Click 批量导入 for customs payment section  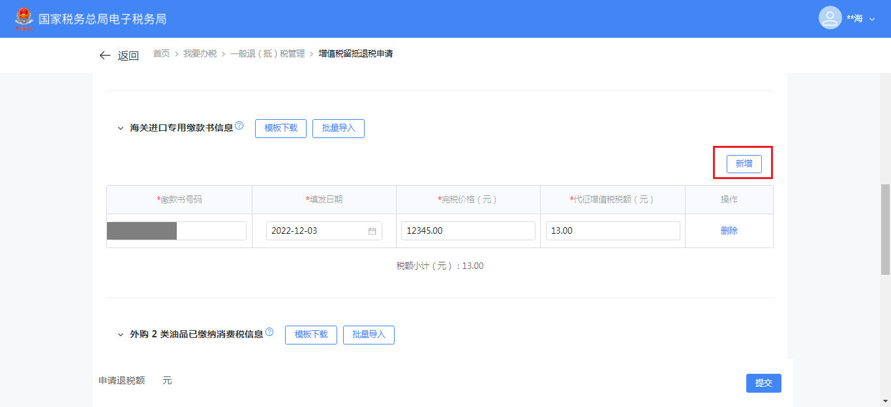(x=338, y=128)
